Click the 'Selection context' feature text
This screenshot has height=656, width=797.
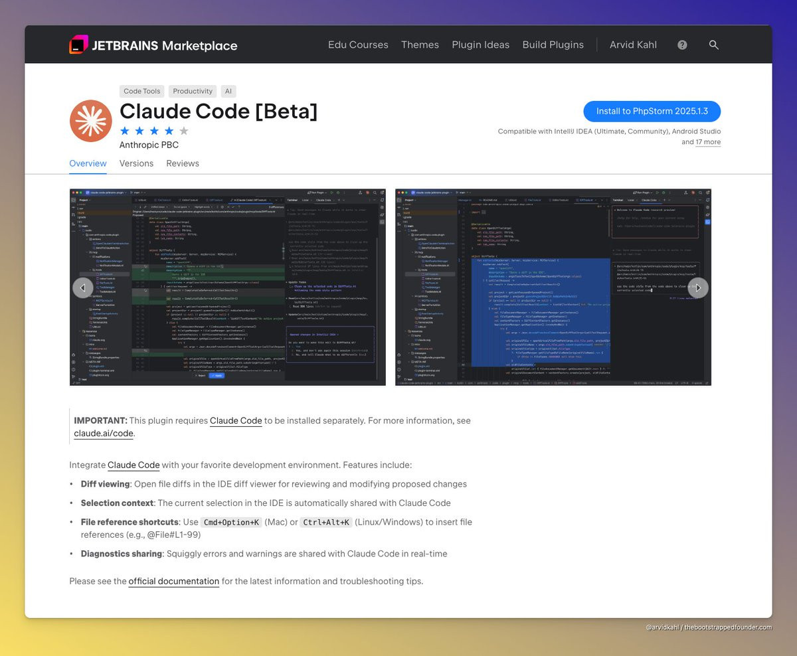[118, 503]
